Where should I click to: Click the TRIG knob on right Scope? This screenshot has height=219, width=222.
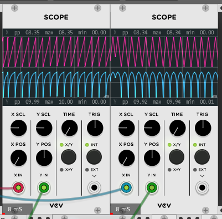[203, 128]
